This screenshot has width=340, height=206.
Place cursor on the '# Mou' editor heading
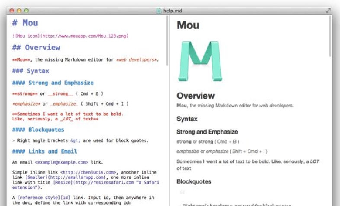(x=25, y=23)
